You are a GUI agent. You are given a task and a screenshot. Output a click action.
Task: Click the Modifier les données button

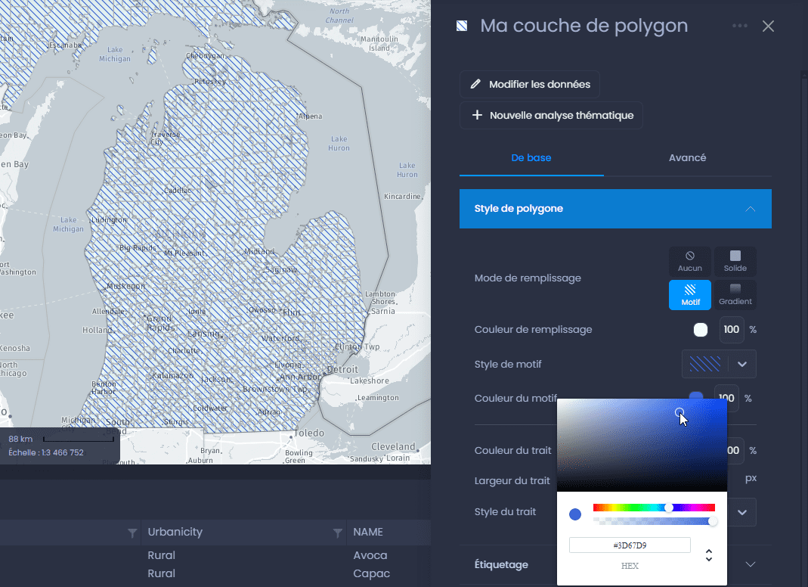coord(530,84)
